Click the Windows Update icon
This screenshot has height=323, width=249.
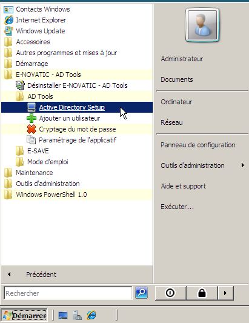8,31
